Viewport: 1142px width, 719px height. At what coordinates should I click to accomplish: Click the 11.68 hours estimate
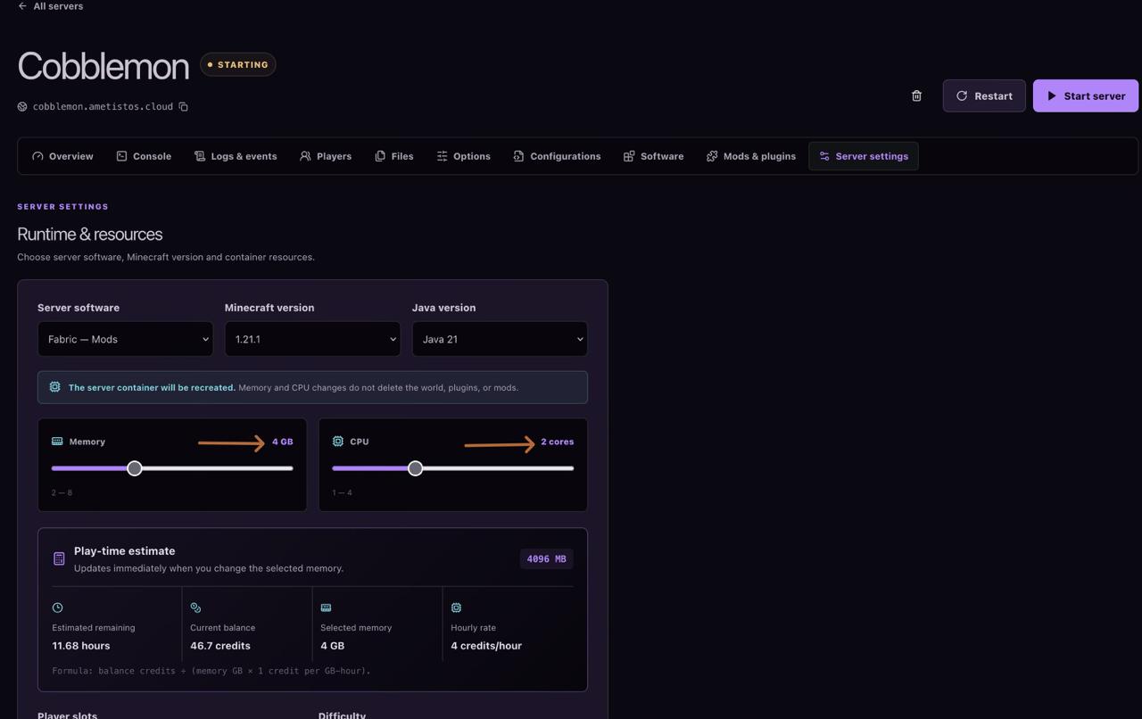click(81, 646)
